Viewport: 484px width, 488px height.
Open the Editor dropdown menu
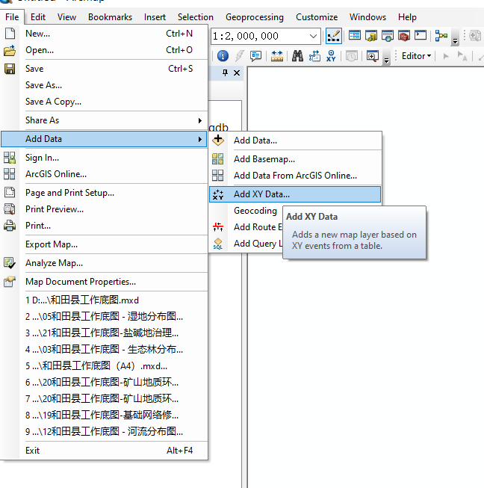click(416, 56)
